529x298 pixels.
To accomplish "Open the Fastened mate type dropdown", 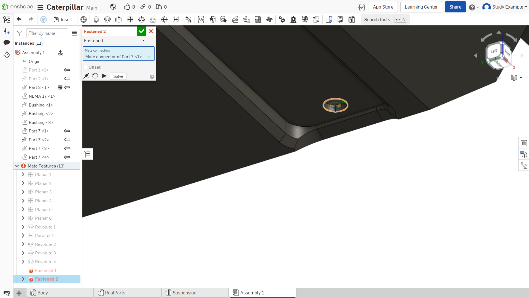I will click(x=115, y=41).
